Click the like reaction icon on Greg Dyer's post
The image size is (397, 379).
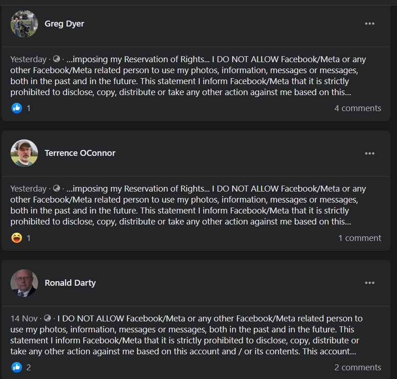[16, 108]
